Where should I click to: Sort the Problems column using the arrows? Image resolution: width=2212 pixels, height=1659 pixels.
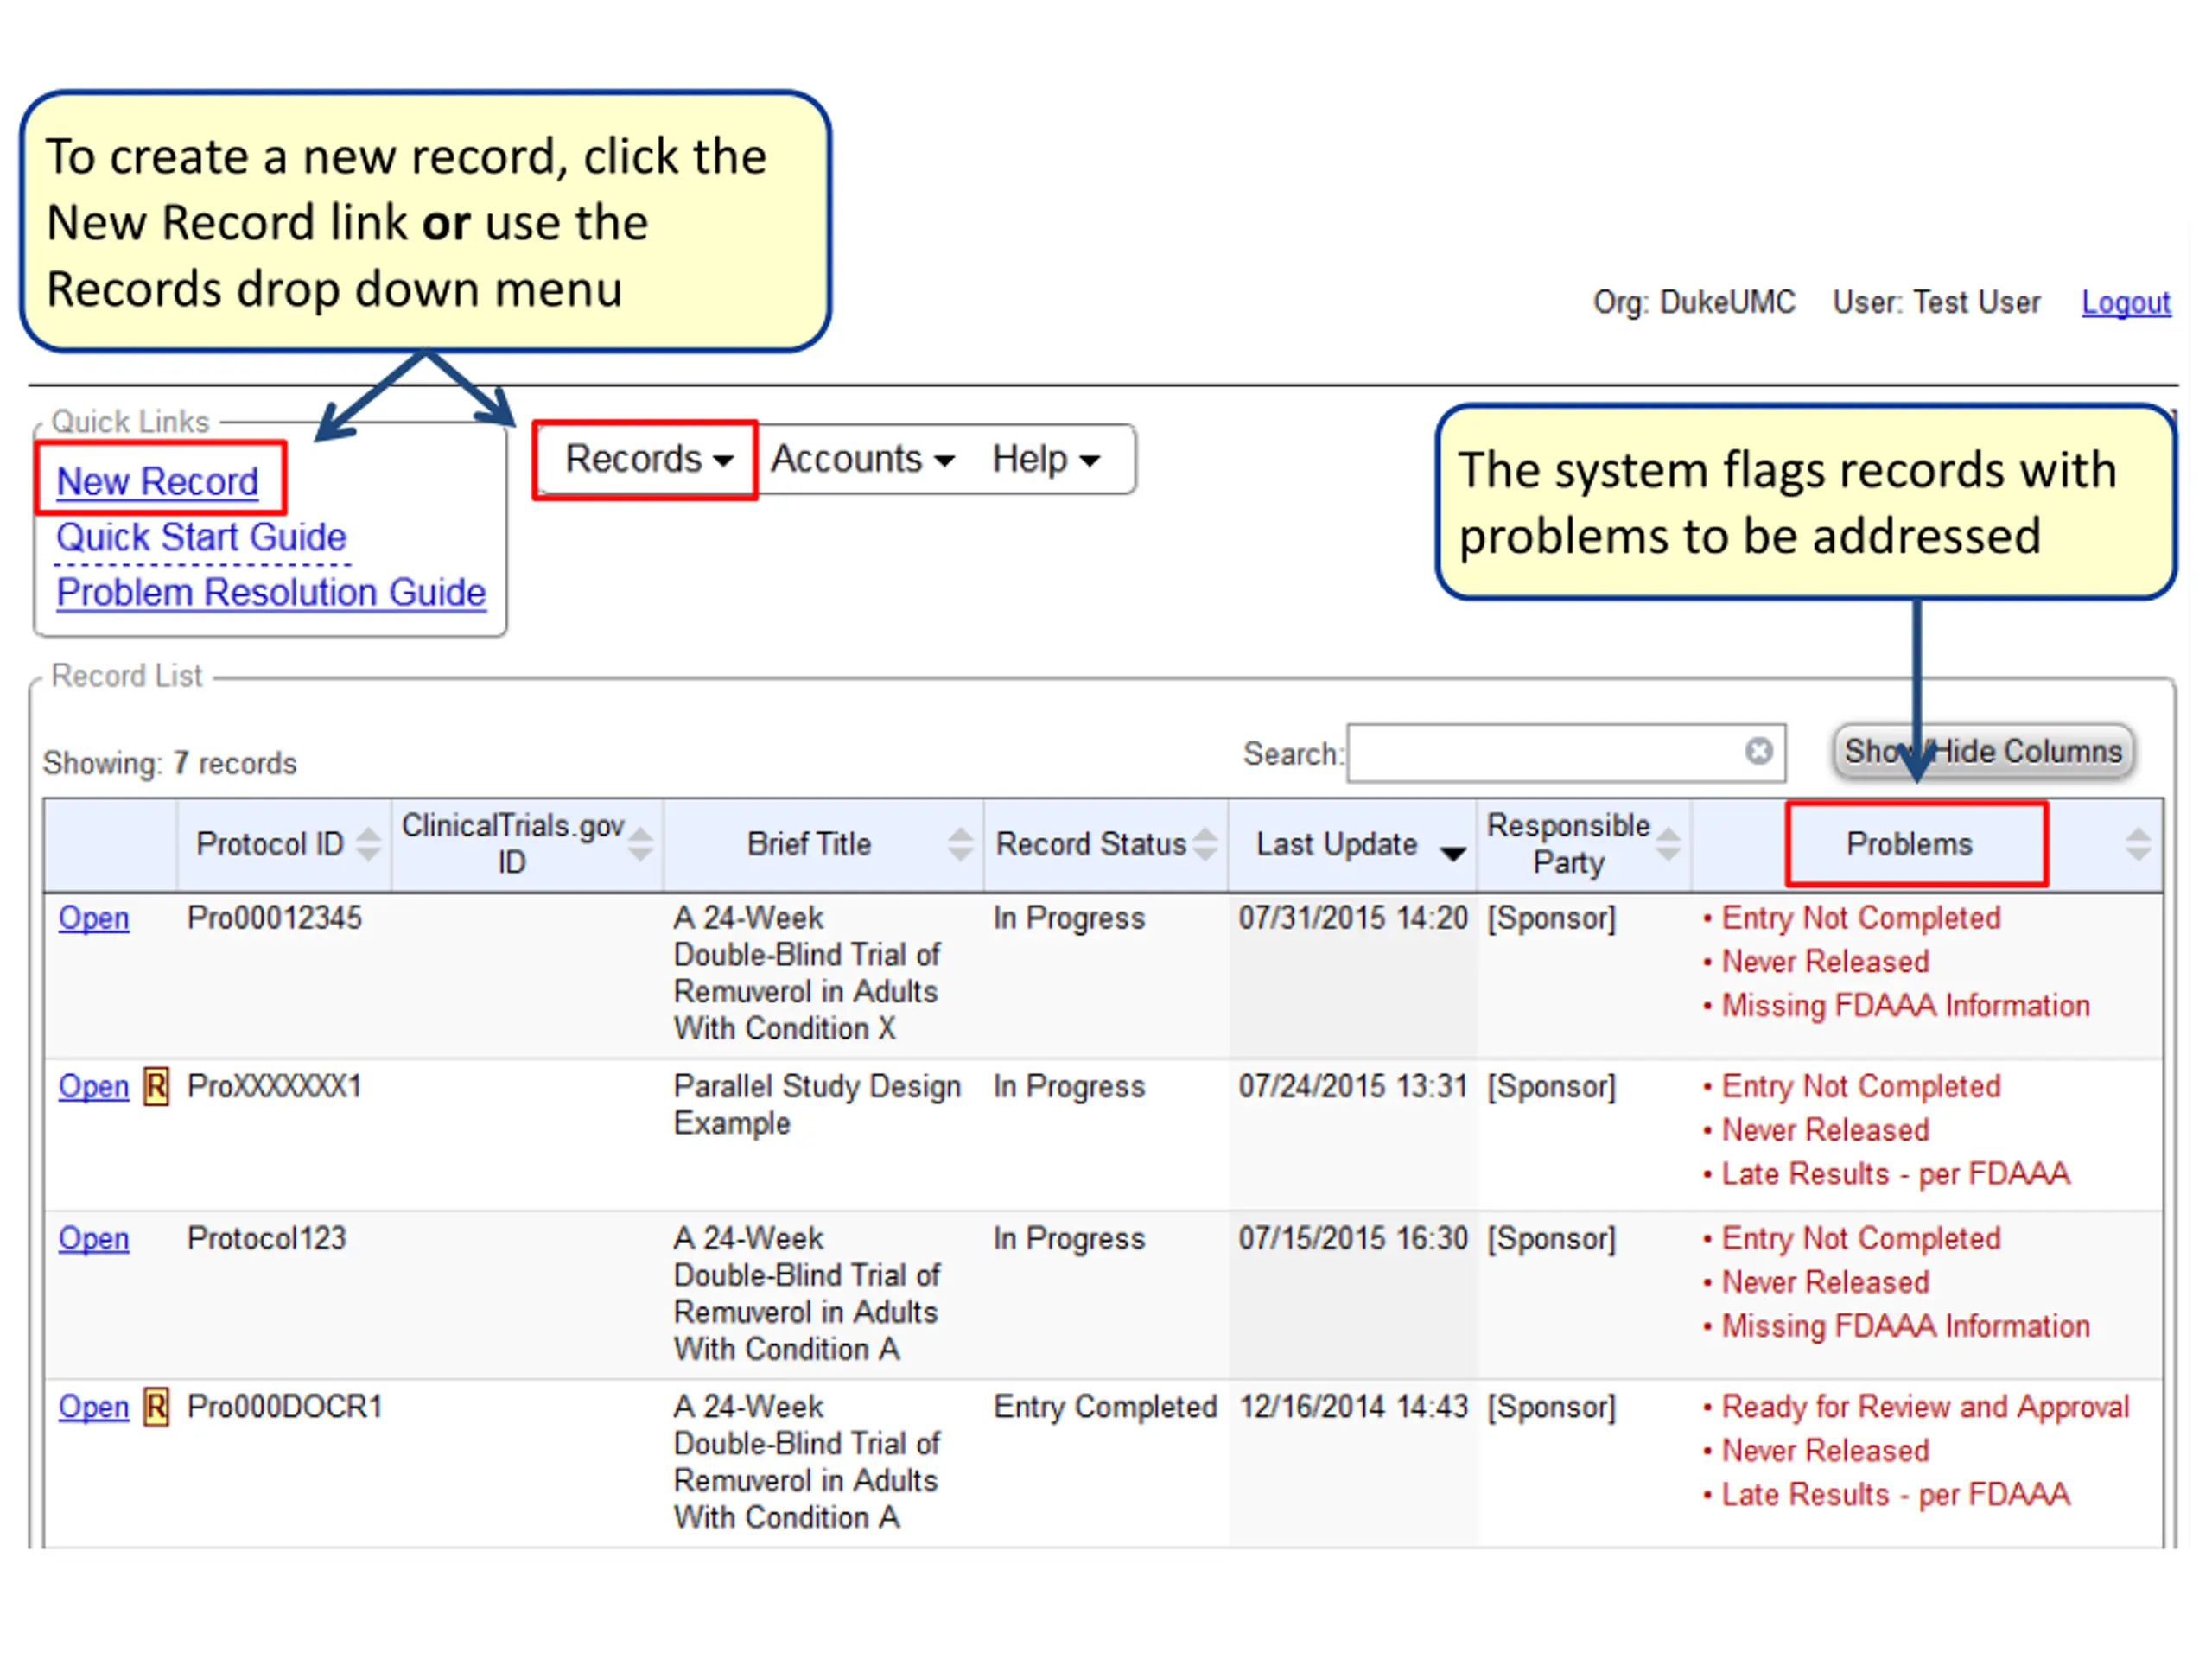tap(2138, 844)
